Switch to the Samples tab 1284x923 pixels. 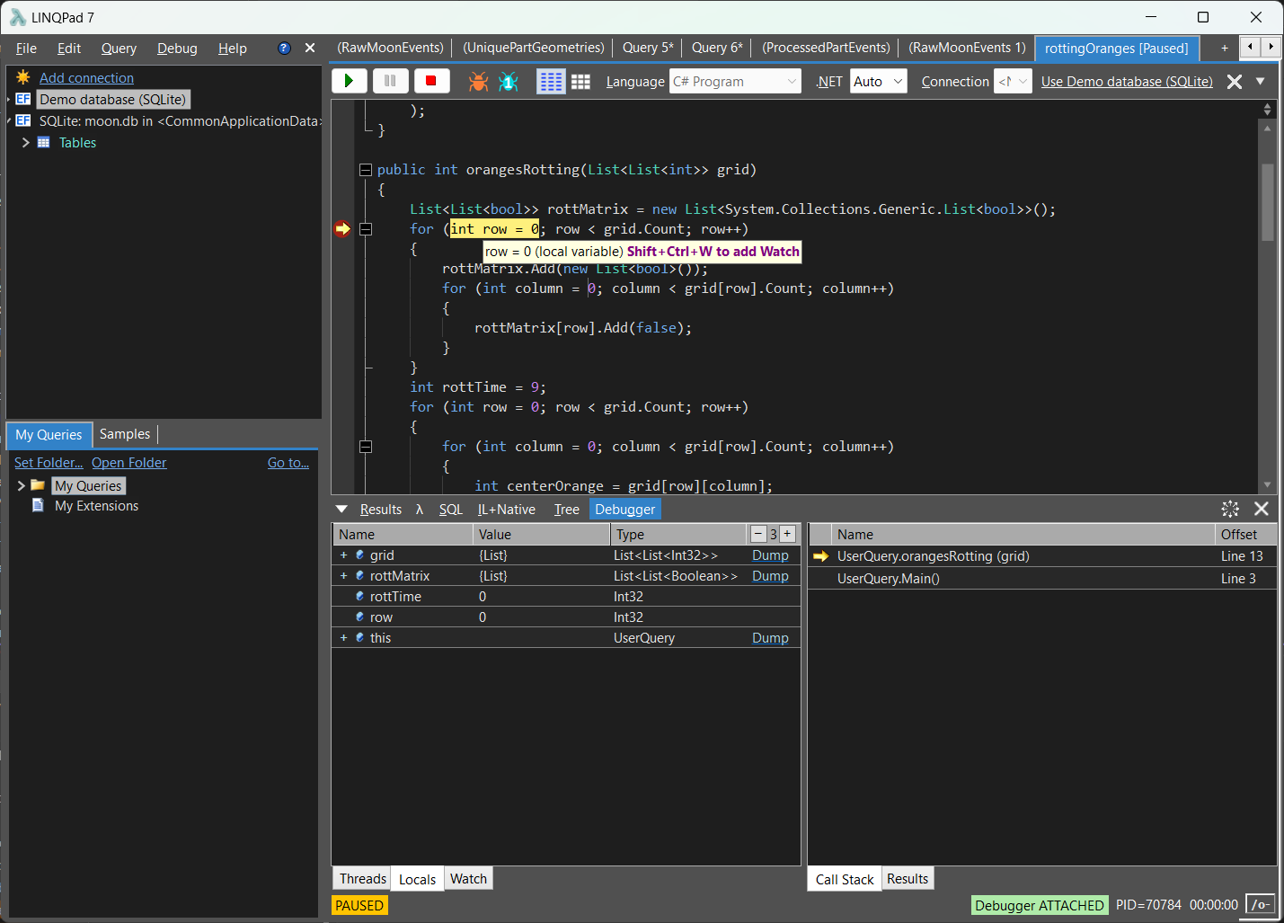tap(125, 434)
